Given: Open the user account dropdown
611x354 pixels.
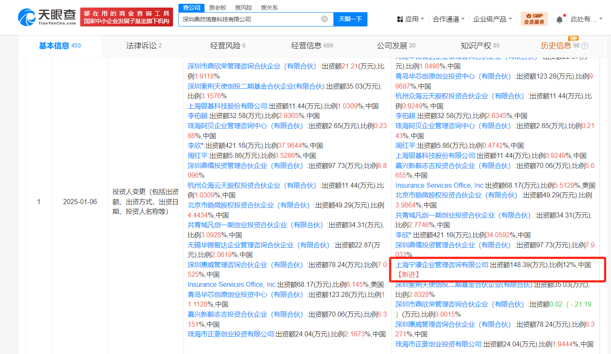Looking at the screenshot, I should pyautogui.click(x=586, y=19).
